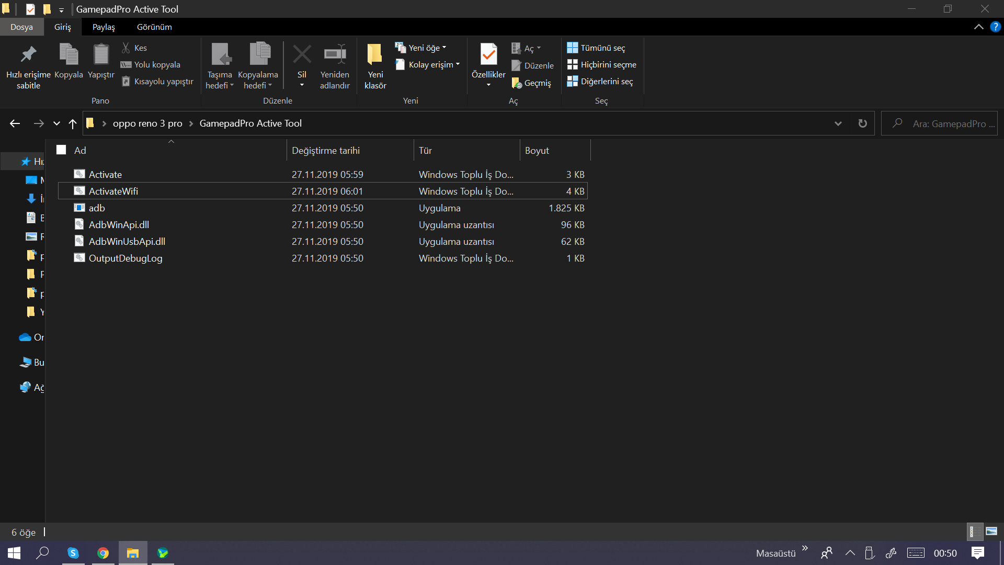Viewport: 1004px width, 565px height.
Task: Click the Kopyala (copy) icon
Action: click(69, 55)
